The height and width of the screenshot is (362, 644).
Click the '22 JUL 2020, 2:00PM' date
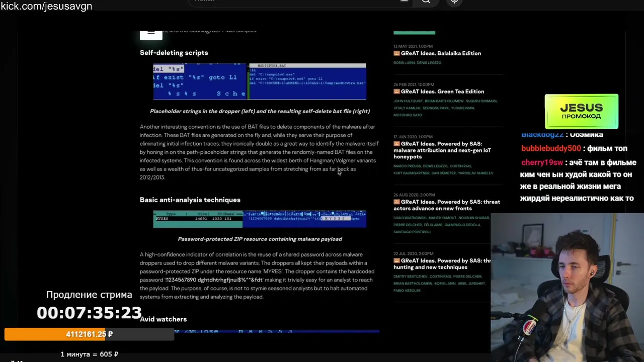[x=414, y=254]
